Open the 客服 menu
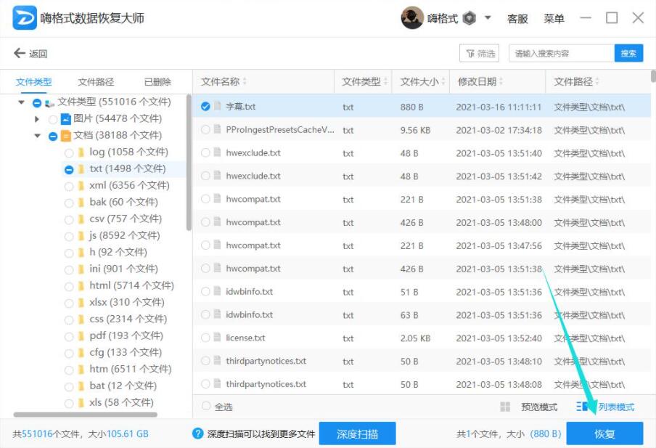The image size is (656, 448). tap(517, 18)
